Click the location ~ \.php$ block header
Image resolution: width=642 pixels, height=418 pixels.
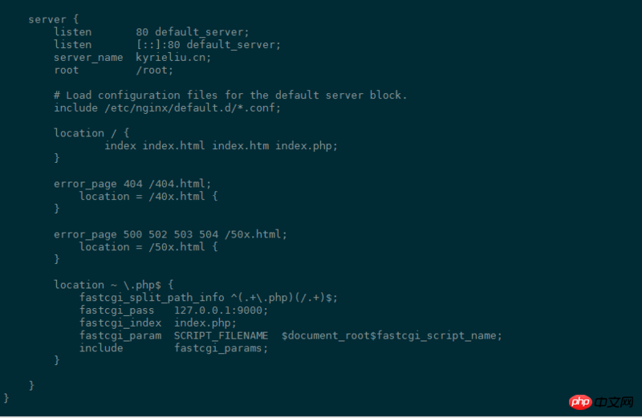click(x=113, y=285)
